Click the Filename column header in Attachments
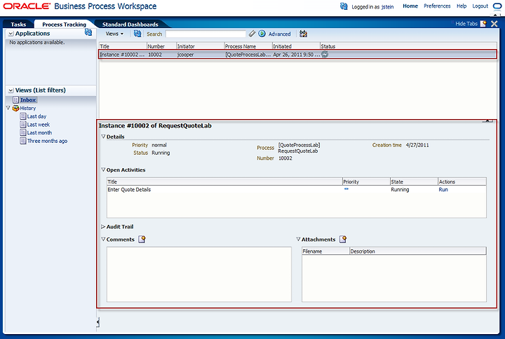The height and width of the screenshot is (339, 505). point(325,251)
